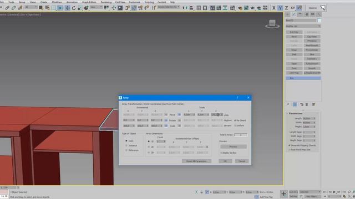Restrict to XY plane button
The image size is (355, 199).
pos(292,8)
